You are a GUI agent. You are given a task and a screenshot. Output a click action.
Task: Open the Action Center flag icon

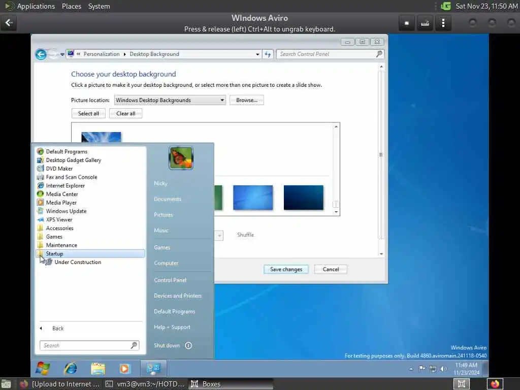(x=422, y=369)
